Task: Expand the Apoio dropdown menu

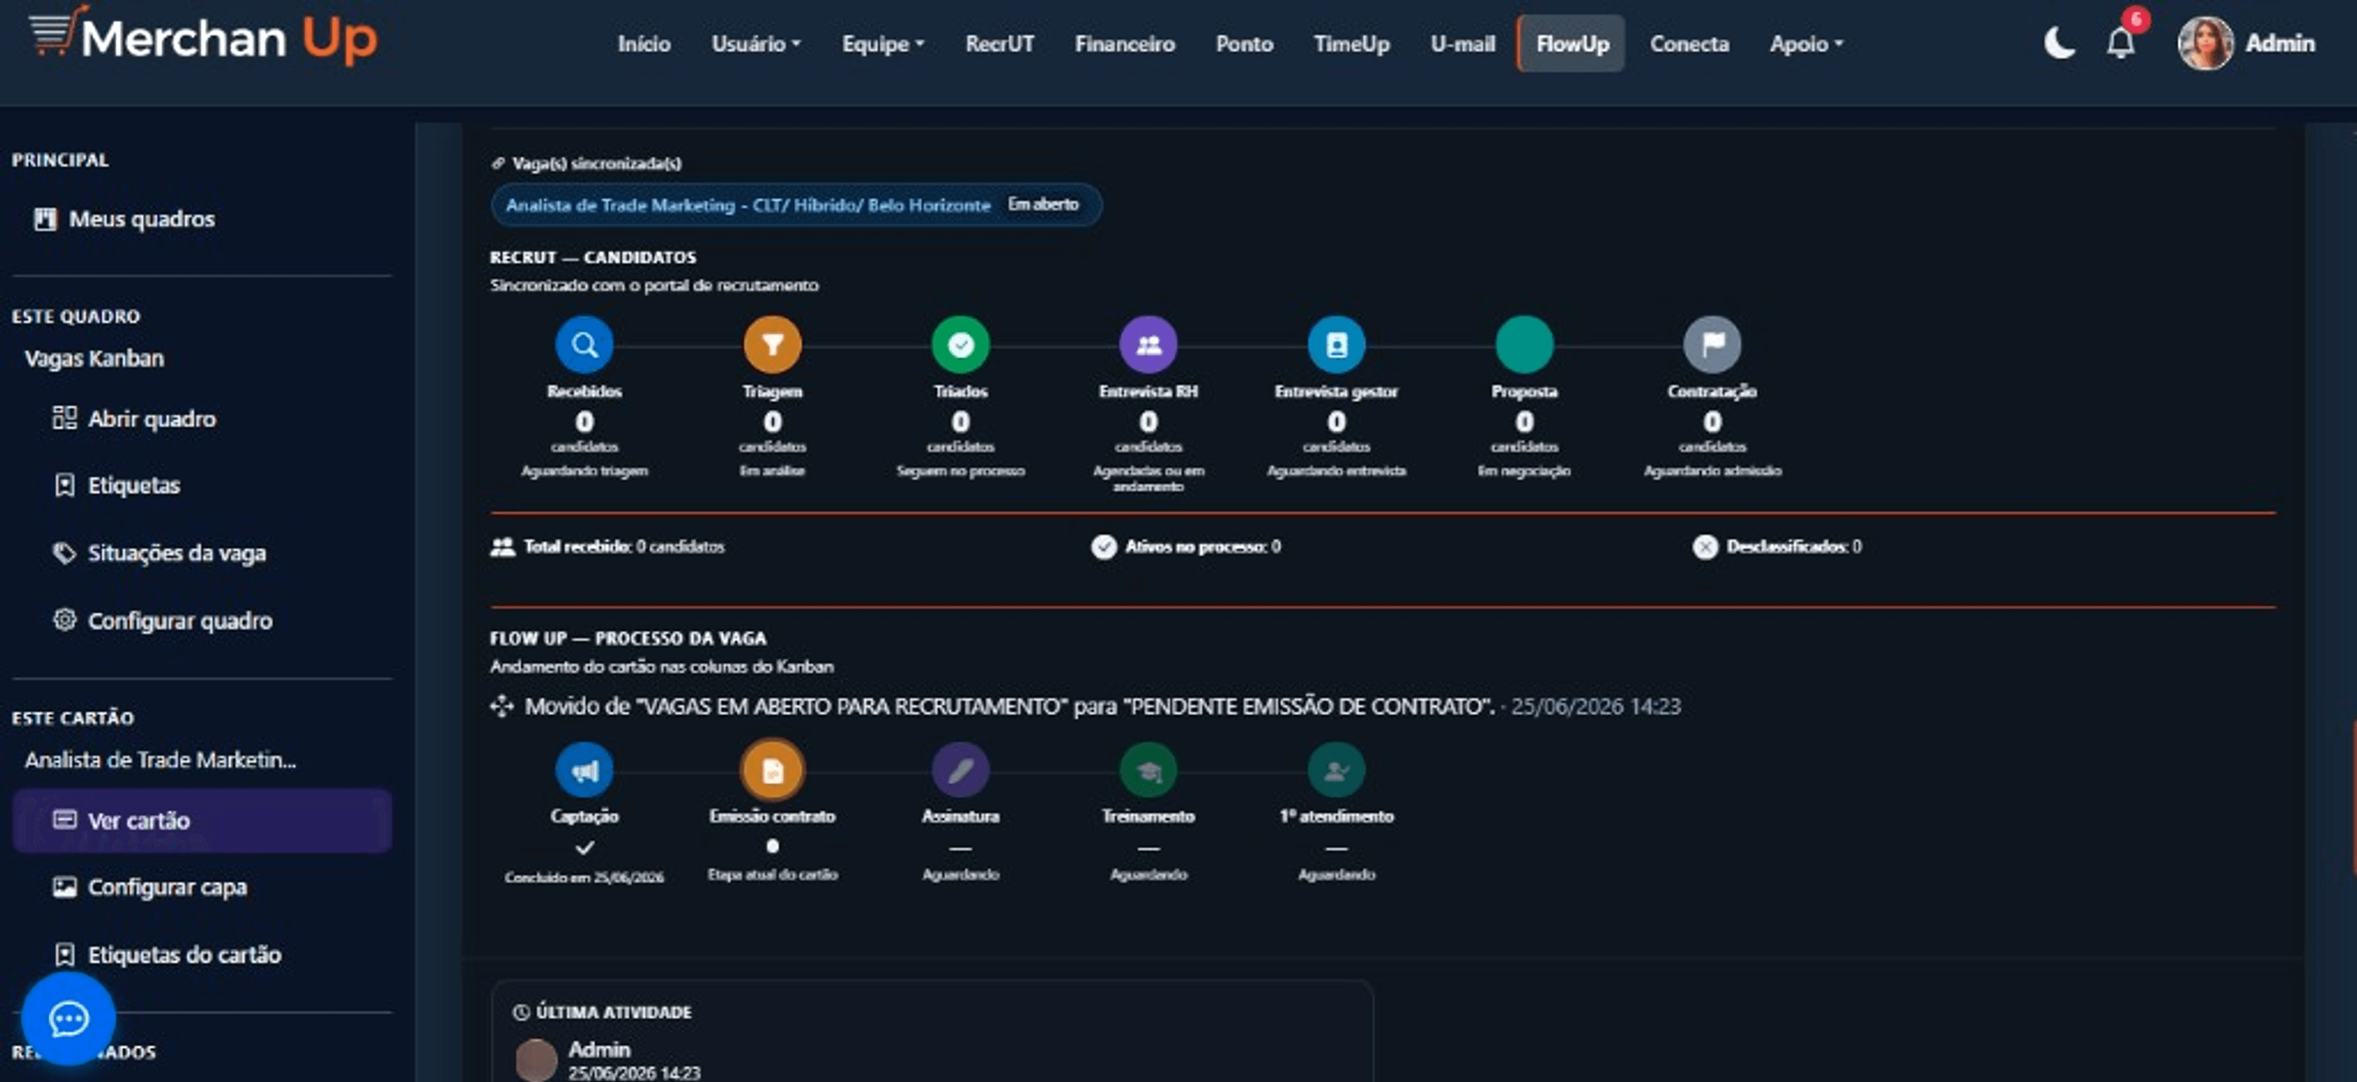Action: point(1806,44)
